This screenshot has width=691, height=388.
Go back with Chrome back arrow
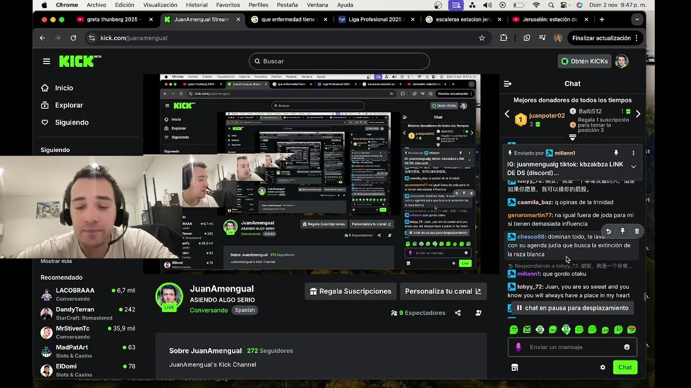[42, 38]
